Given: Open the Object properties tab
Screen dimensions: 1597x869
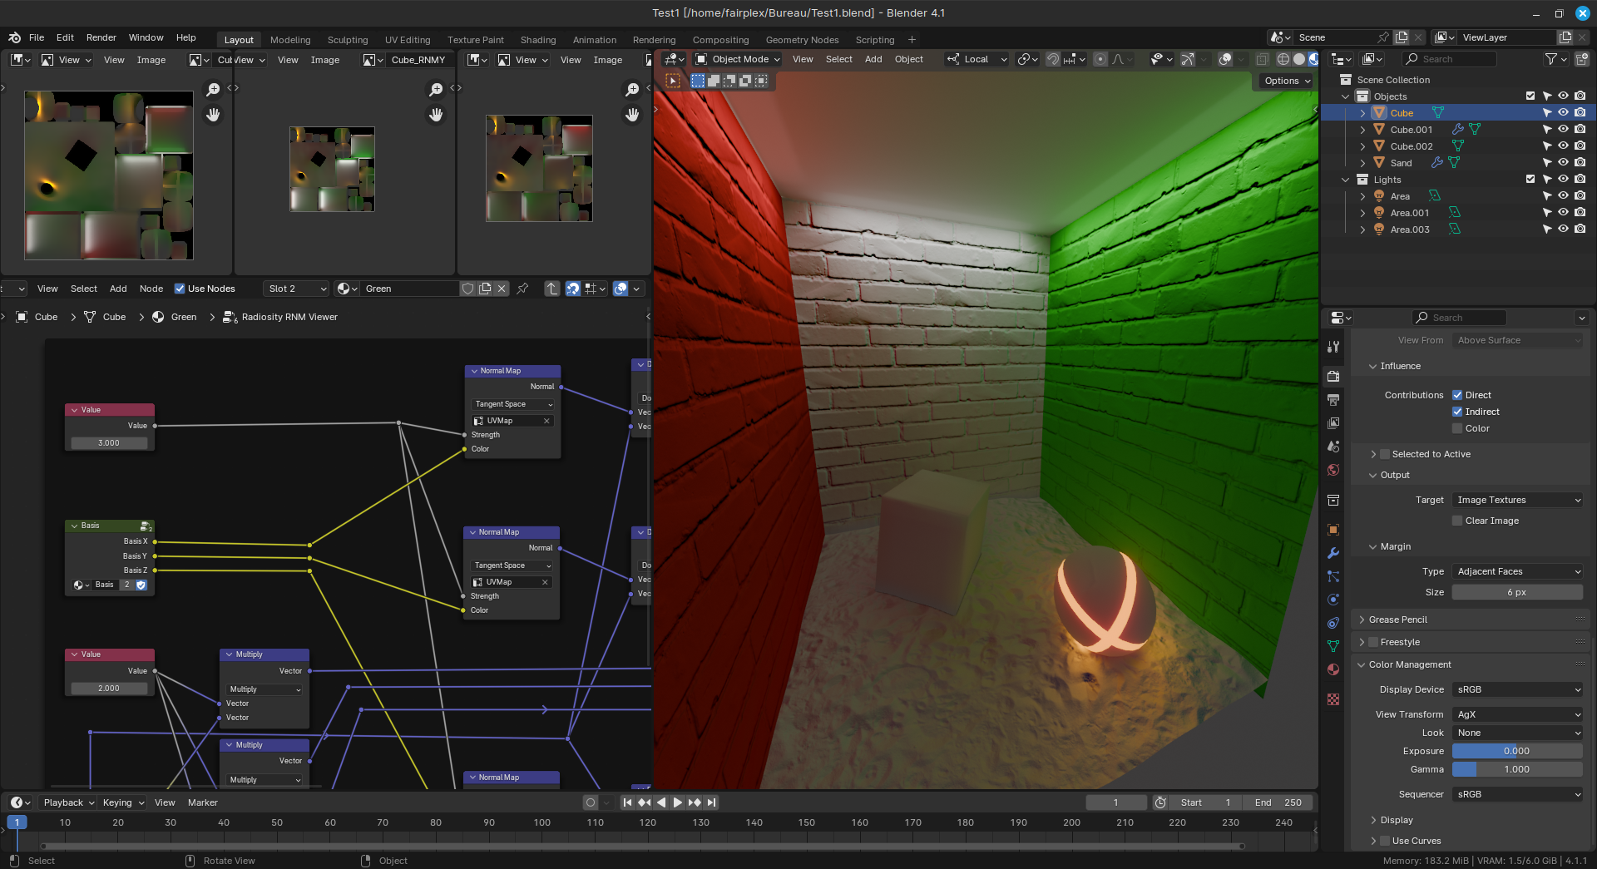Looking at the screenshot, I should coord(1333,530).
